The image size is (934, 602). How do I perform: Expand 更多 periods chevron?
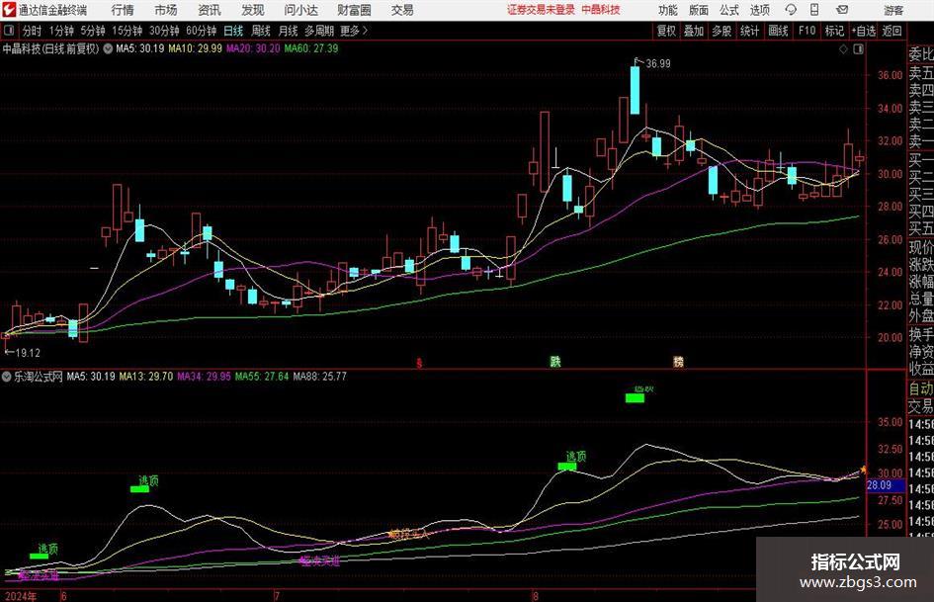coord(365,31)
